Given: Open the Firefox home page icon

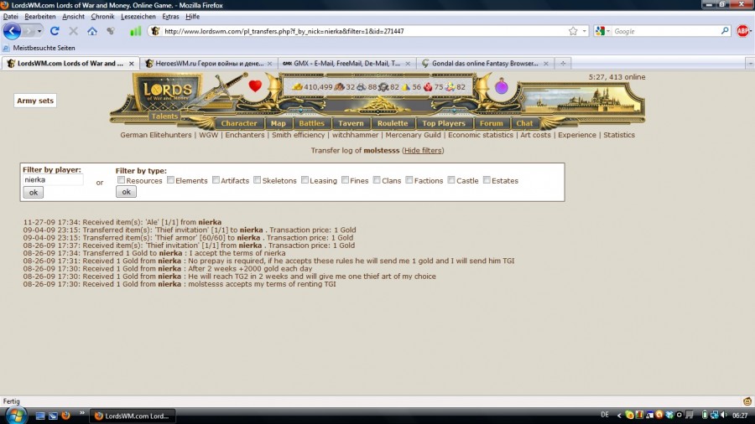Looking at the screenshot, I should click(x=92, y=31).
